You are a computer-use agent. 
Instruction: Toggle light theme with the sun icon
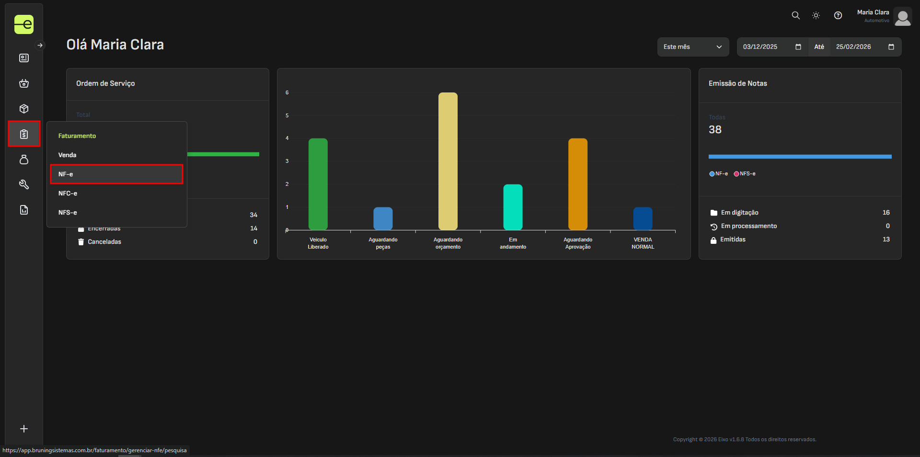pyautogui.click(x=816, y=15)
